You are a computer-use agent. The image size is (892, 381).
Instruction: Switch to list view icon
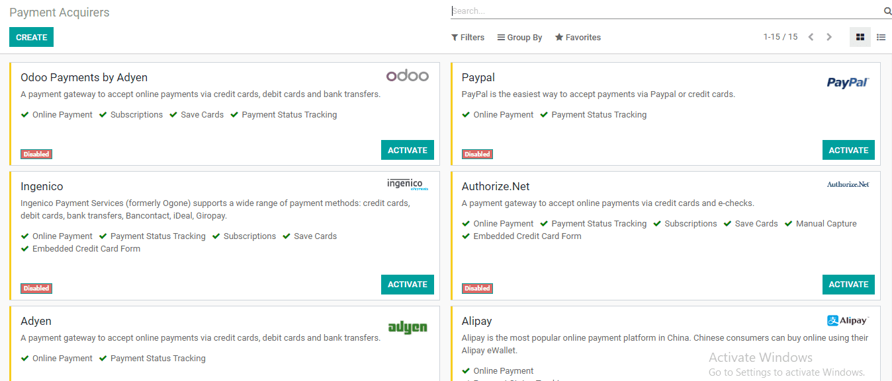click(x=881, y=38)
